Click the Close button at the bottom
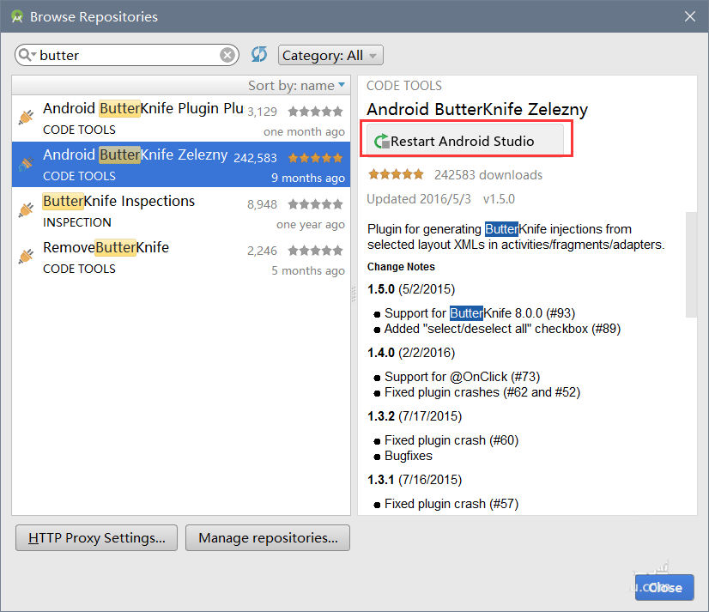The image size is (709, 612). pyautogui.click(x=664, y=587)
